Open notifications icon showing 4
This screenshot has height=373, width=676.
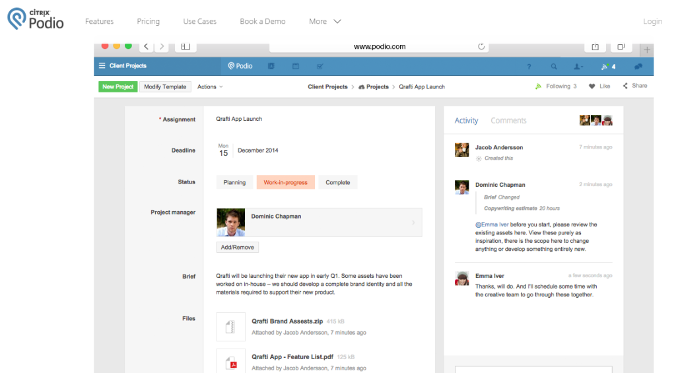(608, 67)
